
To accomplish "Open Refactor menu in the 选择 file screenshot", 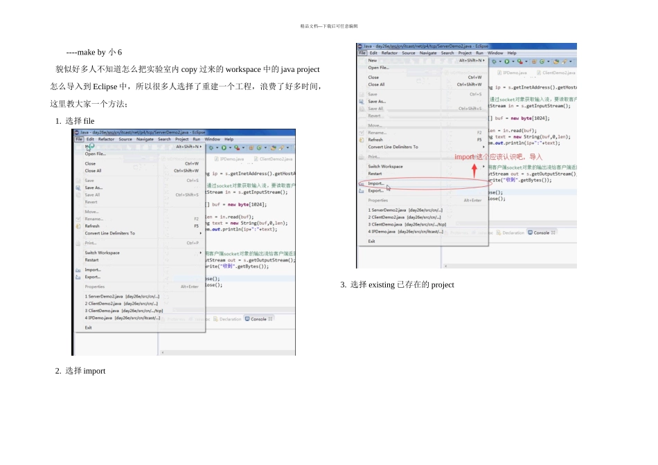I will [106, 139].
